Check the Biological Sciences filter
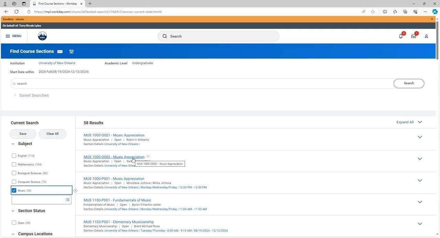This screenshot has width=440, height=238. 14,173
